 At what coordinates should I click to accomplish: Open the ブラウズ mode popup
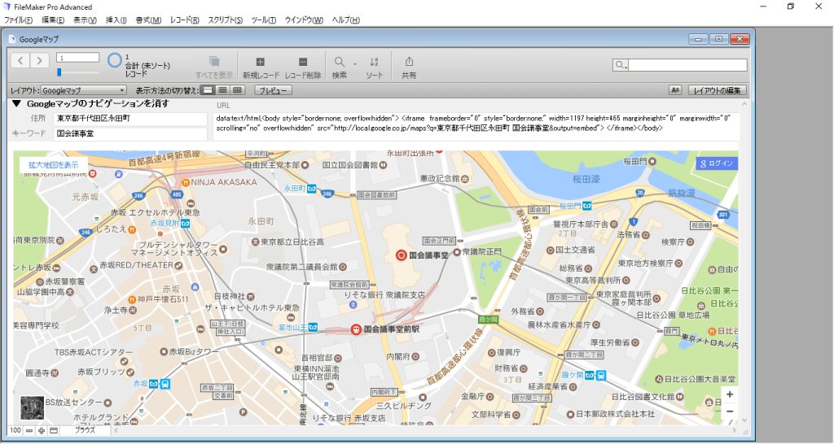[85, 431]
